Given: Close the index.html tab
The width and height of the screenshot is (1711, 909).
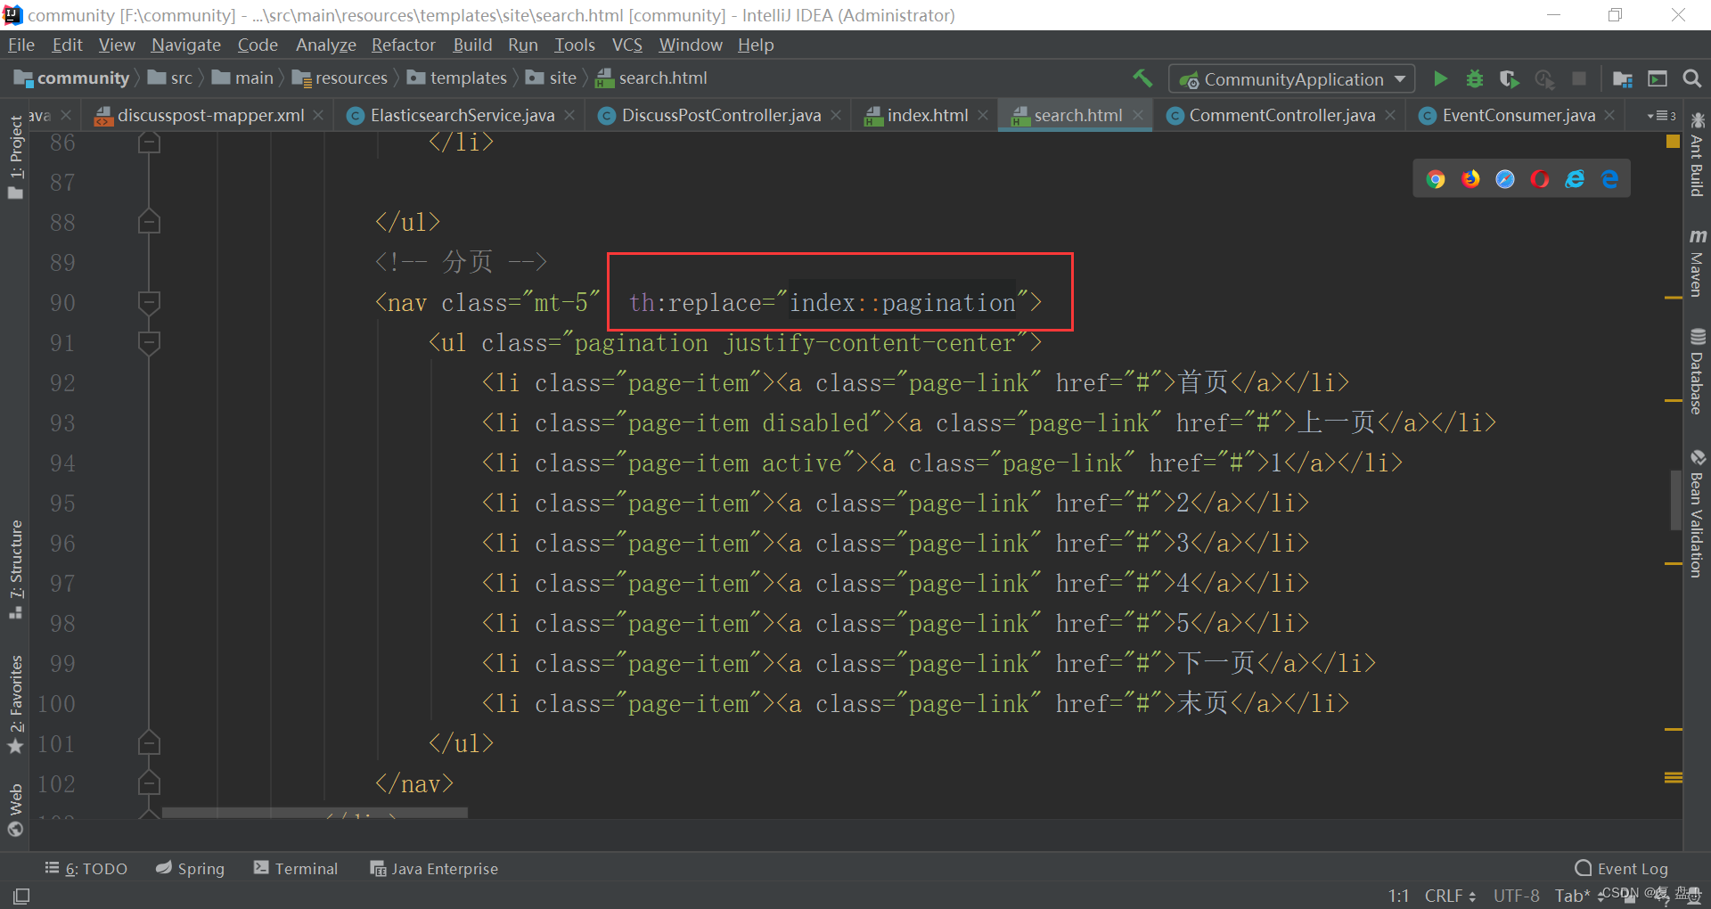Looking at the screenshot, I should (983, 115).
